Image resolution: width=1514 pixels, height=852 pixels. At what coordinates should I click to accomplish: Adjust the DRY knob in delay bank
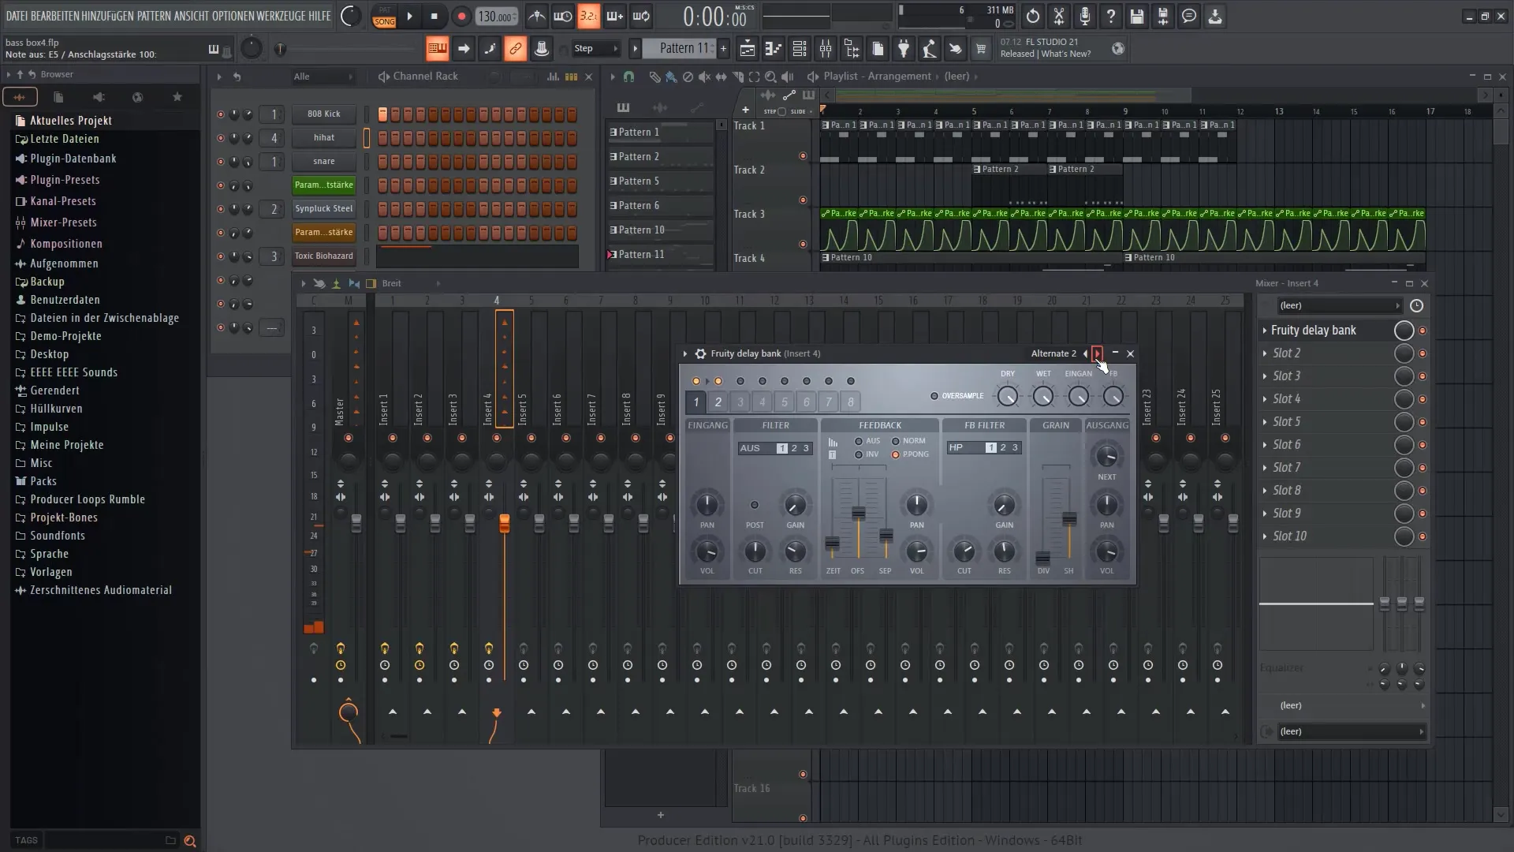pos(1007,396)
